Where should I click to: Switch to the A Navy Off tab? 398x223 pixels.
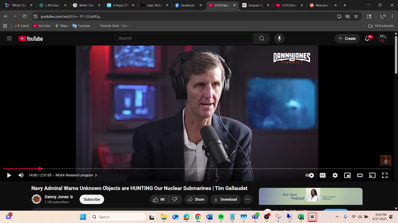[121, 5]
